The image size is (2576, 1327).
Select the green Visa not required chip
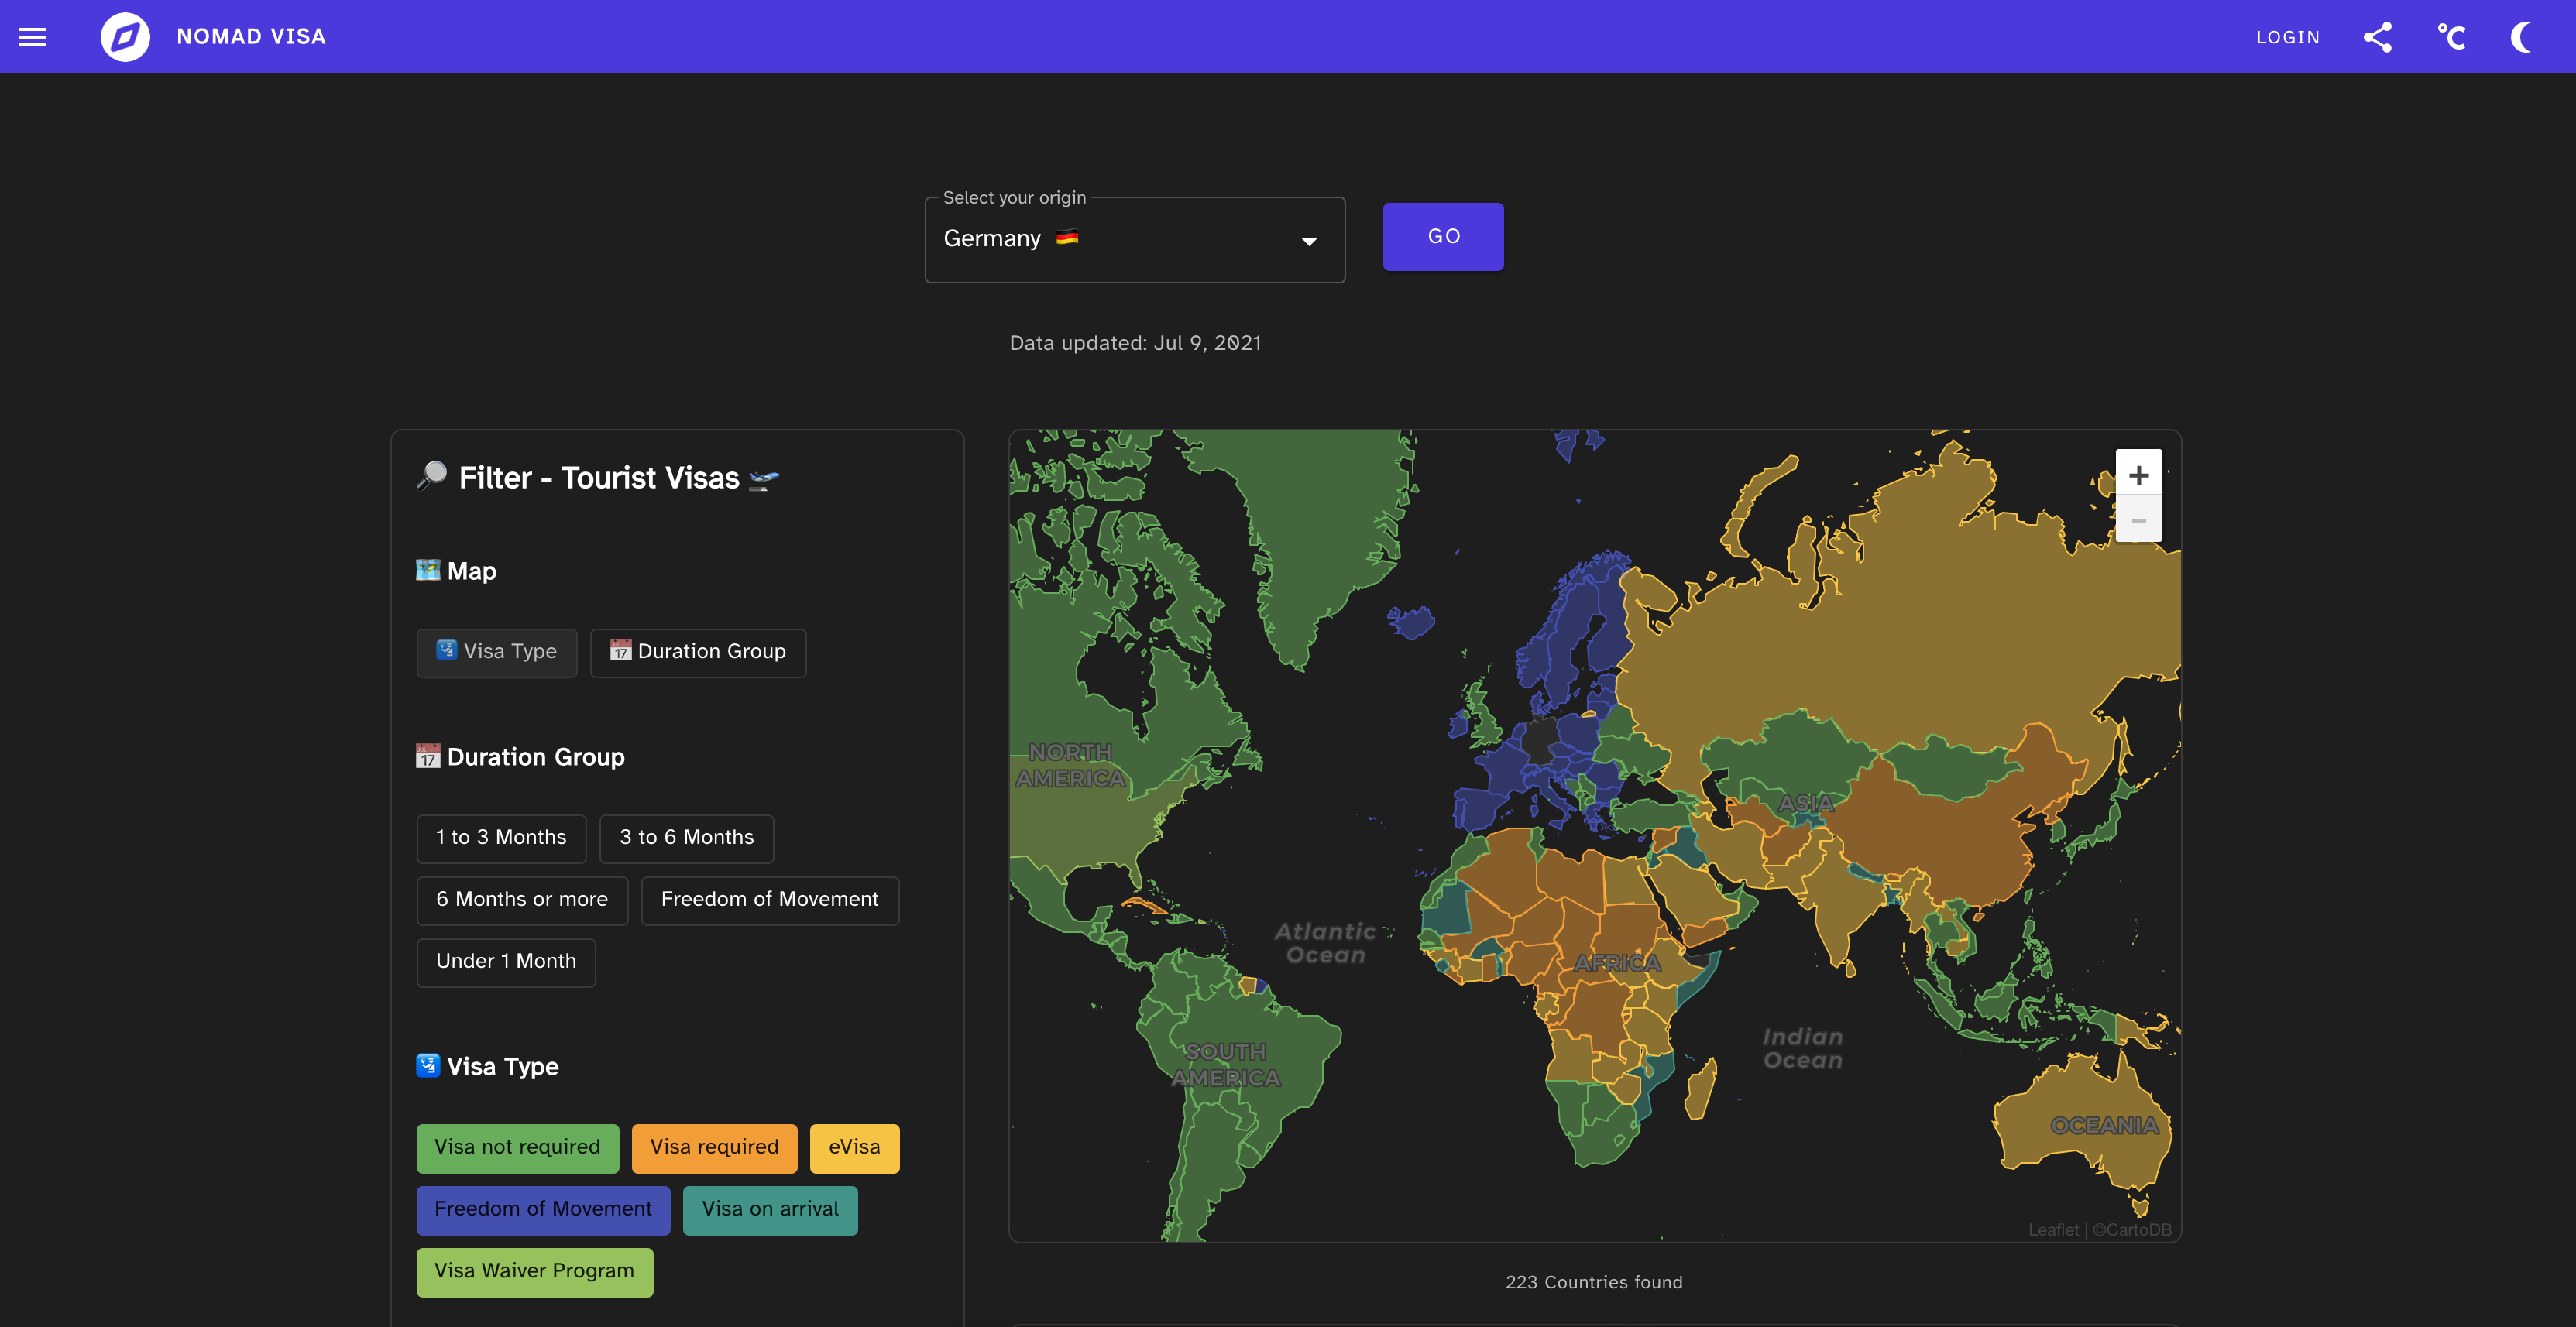517,1148
